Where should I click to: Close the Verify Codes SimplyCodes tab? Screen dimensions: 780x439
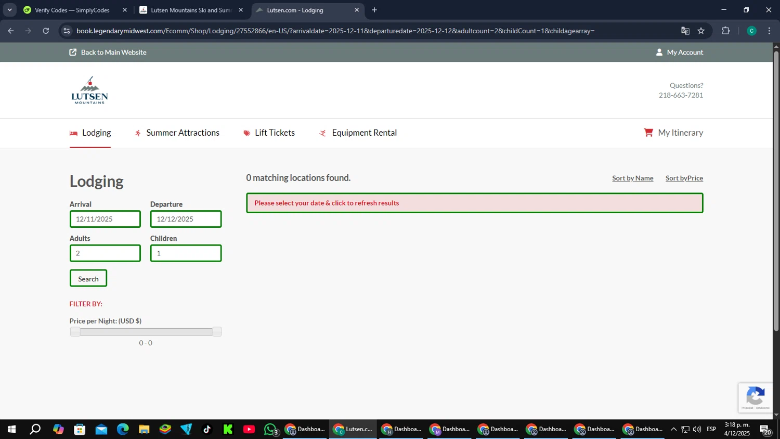click(x=125, y=10)
